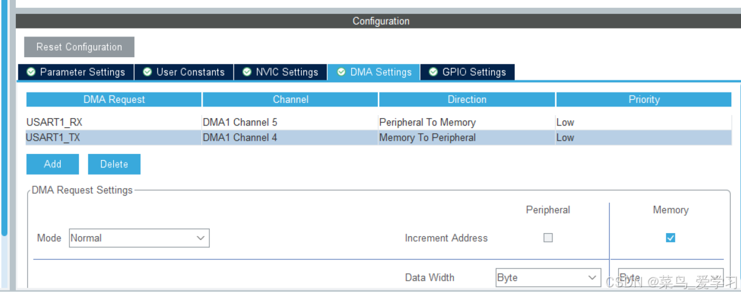Click the DMA1 Channel 4 cell
The height and width of the screenshot is (294, 741).
tap(290, 138)
